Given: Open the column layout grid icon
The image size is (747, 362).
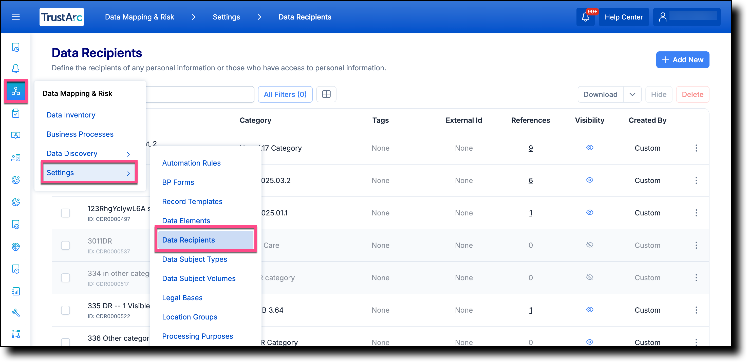Looking at the screenshot, I should click(x=326, y=94).
